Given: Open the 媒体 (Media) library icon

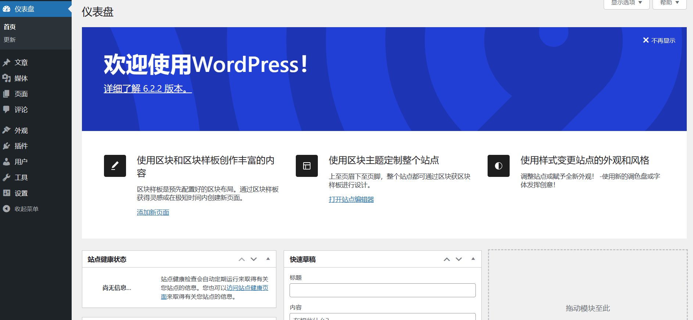Looking at the screenshot, I should pos(6,78).
